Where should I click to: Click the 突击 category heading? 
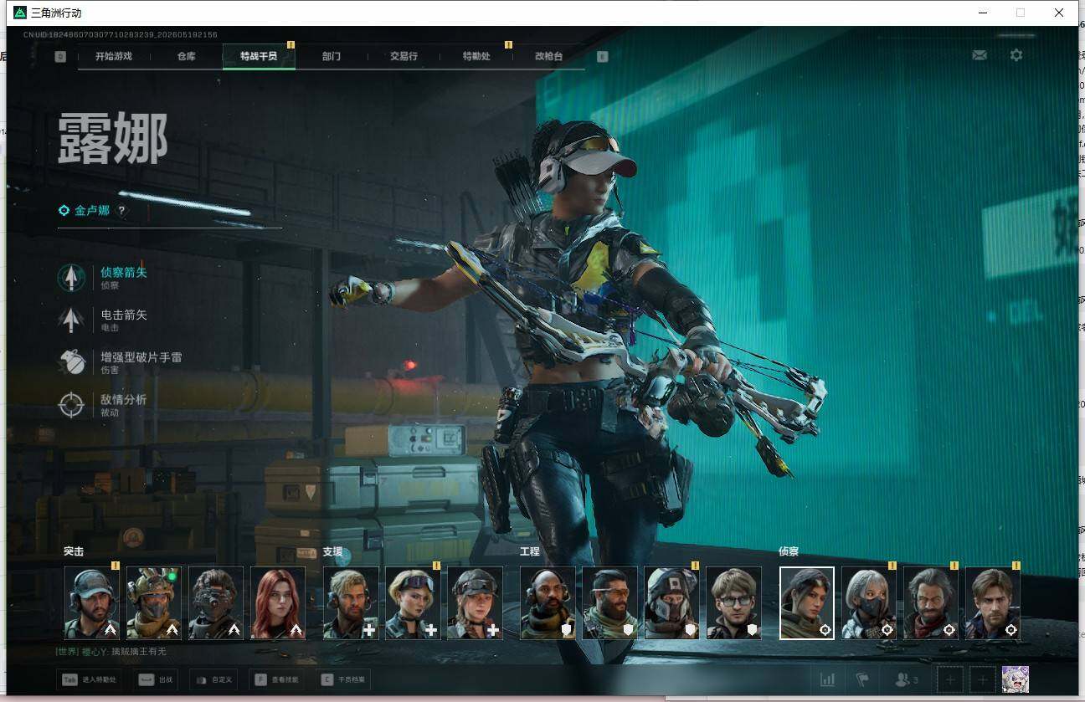pyautogui.click(x=74, y=551)
